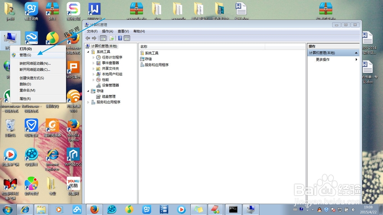Collapse the 系统工具 tree node
The width and height of the screenshot is (383, 215).
(88, 52)
